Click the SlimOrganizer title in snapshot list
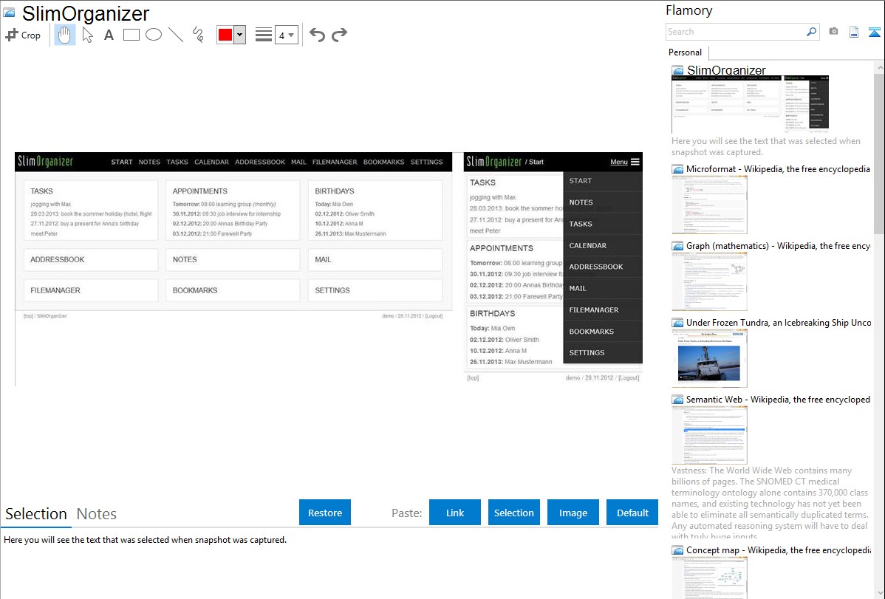 (726, 70)
